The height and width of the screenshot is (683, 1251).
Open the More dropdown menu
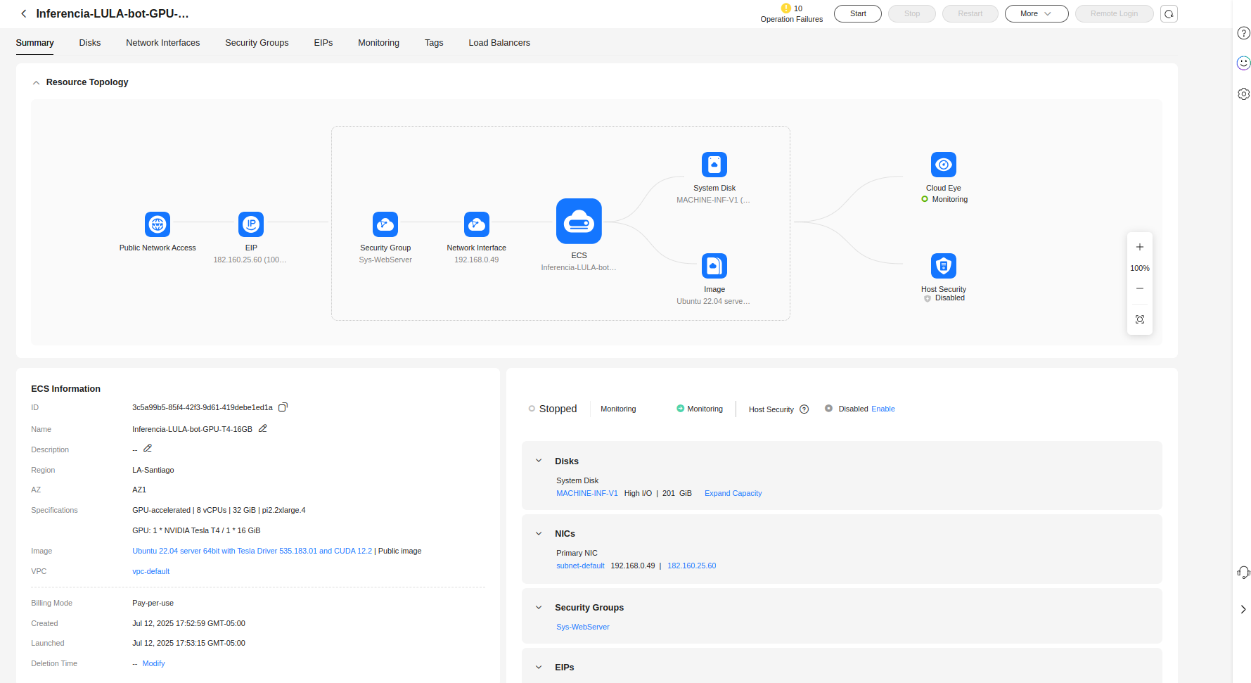click(1036, 14)
